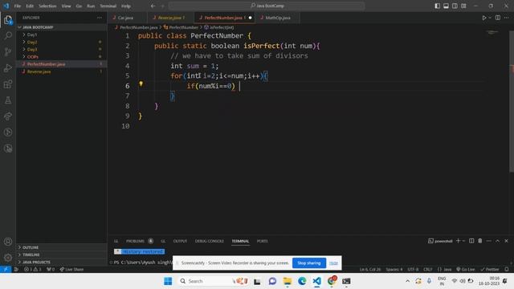Screen dimensions: 514x289
Task: Expand the TIMELINE section
Action: (x=61, y=254)
